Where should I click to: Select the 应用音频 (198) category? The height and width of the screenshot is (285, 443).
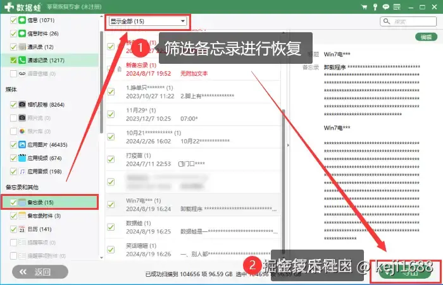click(50, 171)
